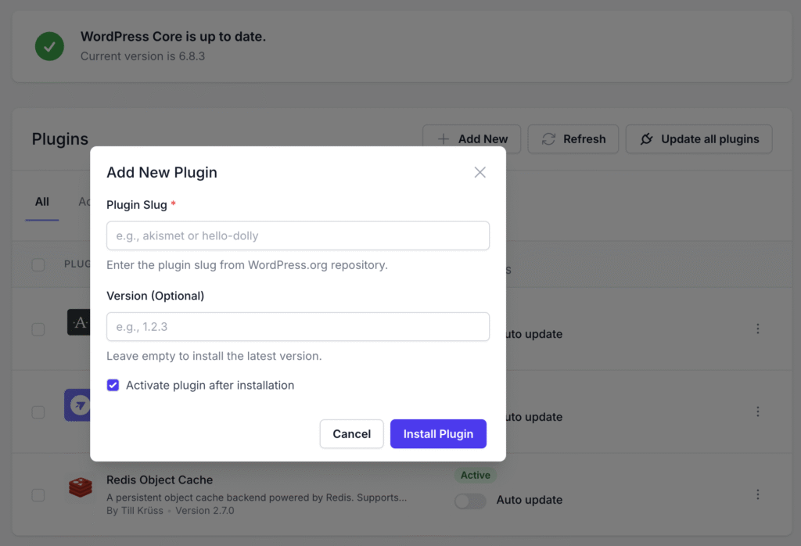
Task: Uncheck Activate plugin after installation
Action: tap(113, 385)
